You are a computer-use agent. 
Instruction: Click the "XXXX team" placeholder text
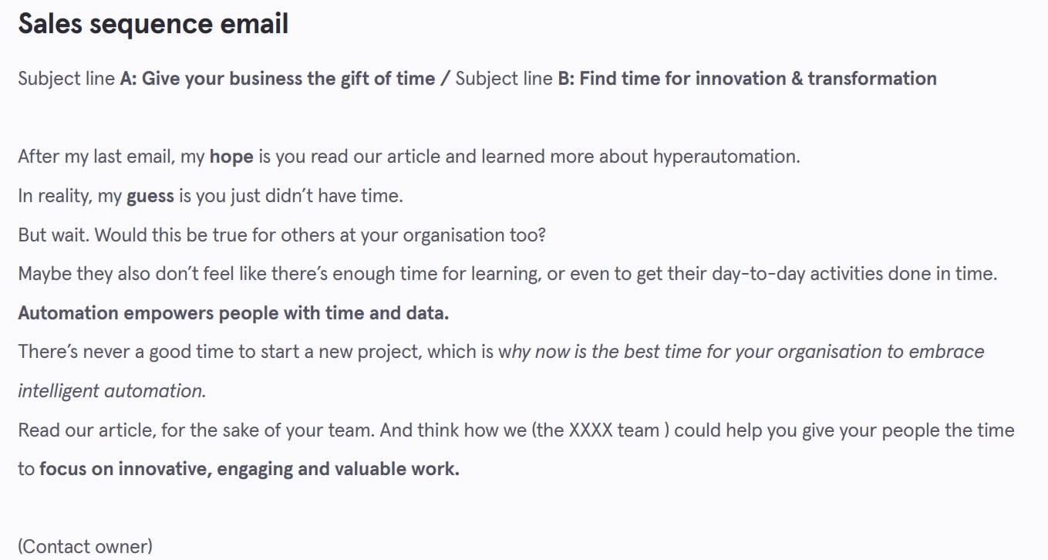pyautogui.click(x=614, y=430)
